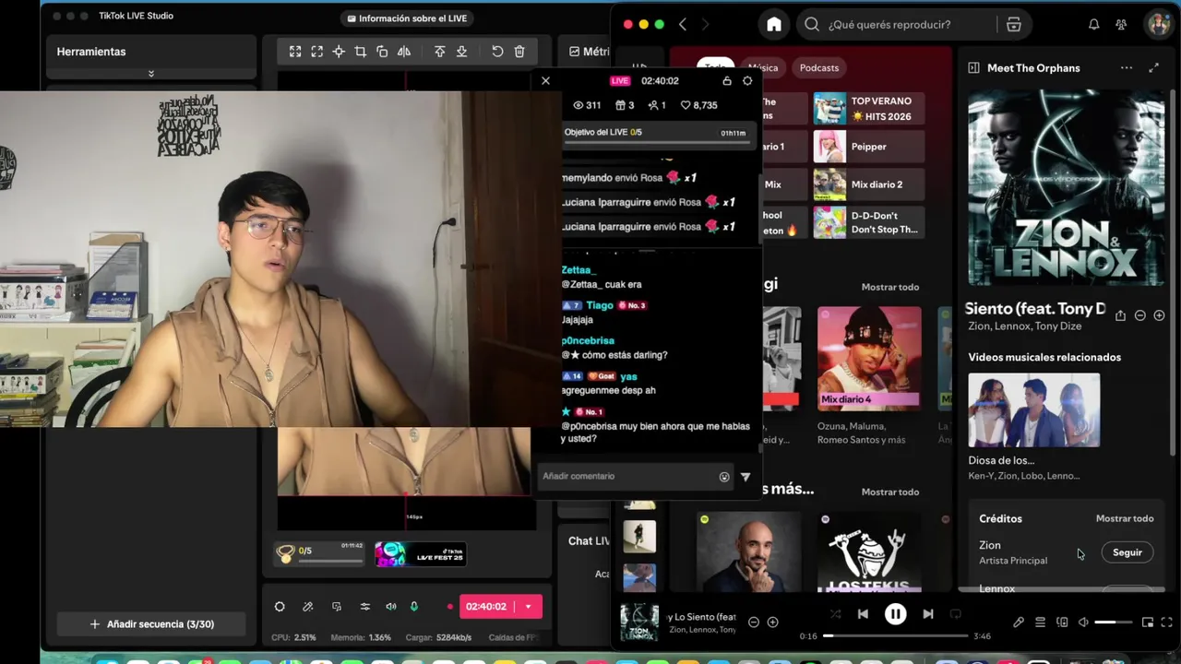Follow Zion with the Seguir button
Viewport: 1181px width, 664px height.
1127,552
